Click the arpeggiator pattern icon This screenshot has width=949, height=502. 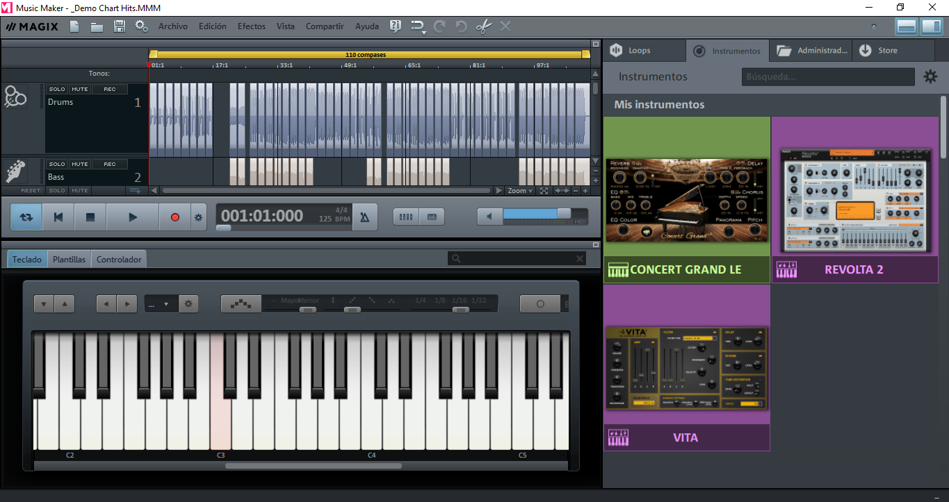[x=242, y=303]
